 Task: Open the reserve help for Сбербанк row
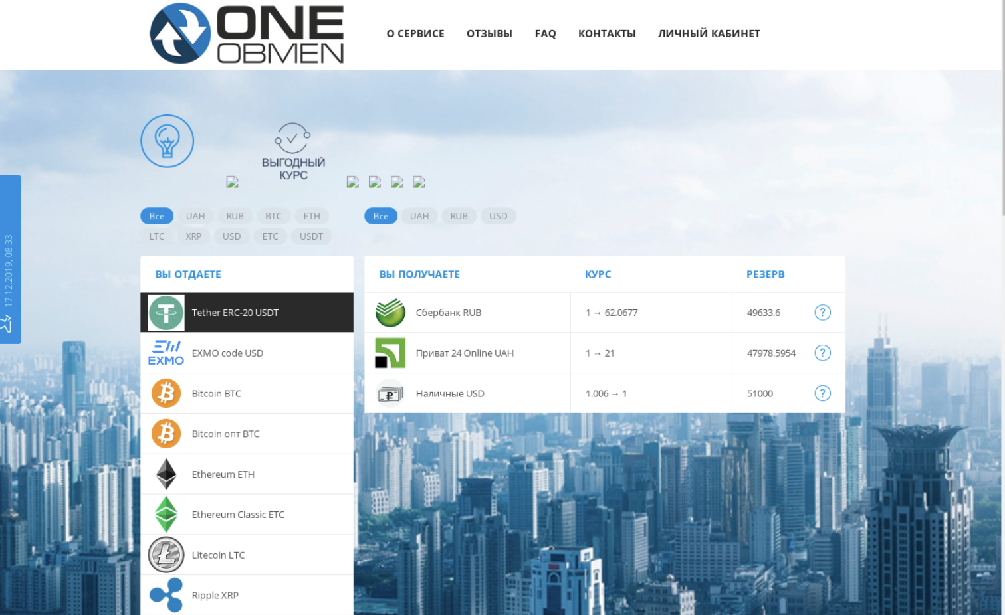[x=822, y=312]
